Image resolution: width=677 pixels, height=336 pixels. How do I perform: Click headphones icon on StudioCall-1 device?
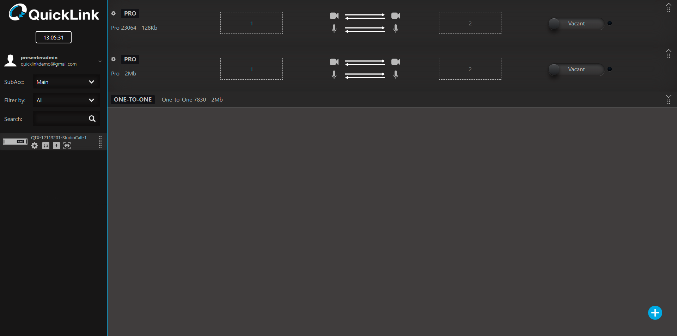click(x=46, y=146)
